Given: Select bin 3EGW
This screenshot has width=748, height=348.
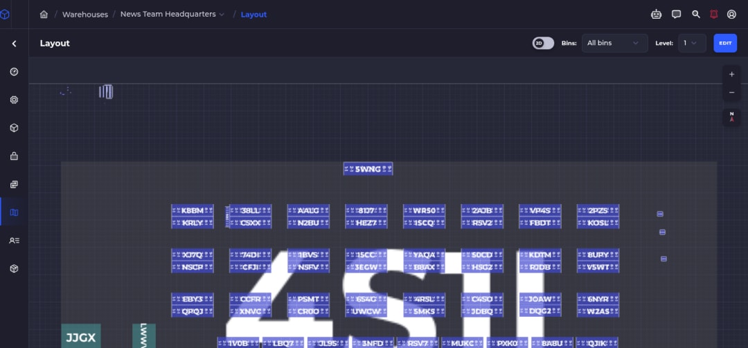Looking at the screenshot, I should click(366, 267).
